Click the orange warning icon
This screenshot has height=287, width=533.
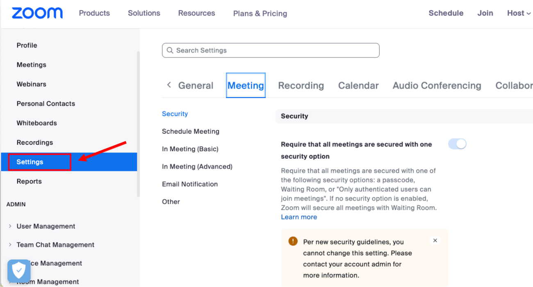pyautogui.click(x=293, y=241)
